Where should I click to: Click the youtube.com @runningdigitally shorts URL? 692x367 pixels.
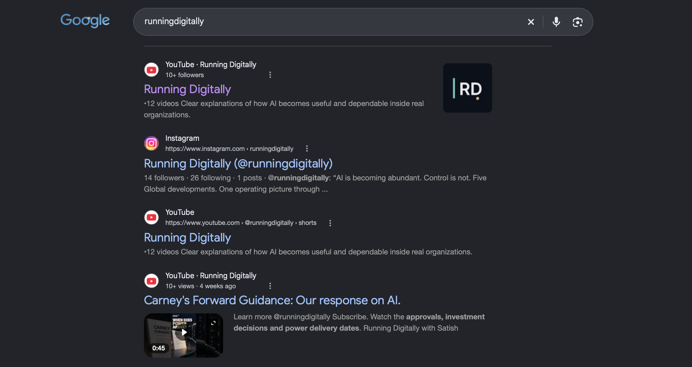coord(241,223)
